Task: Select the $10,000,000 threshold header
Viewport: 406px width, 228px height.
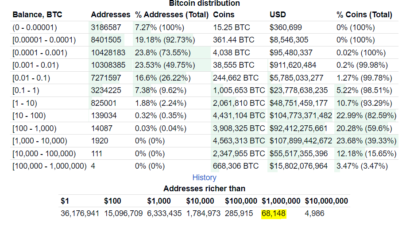Action: click(x=327, y=201)
